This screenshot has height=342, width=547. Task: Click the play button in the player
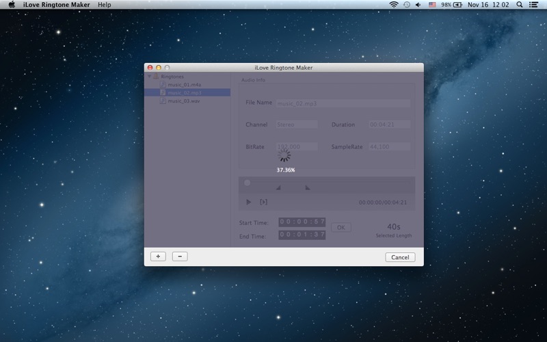[x=249, y=202]
